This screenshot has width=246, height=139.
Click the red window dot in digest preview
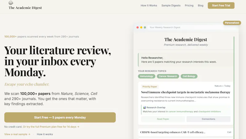coord(137,27)
